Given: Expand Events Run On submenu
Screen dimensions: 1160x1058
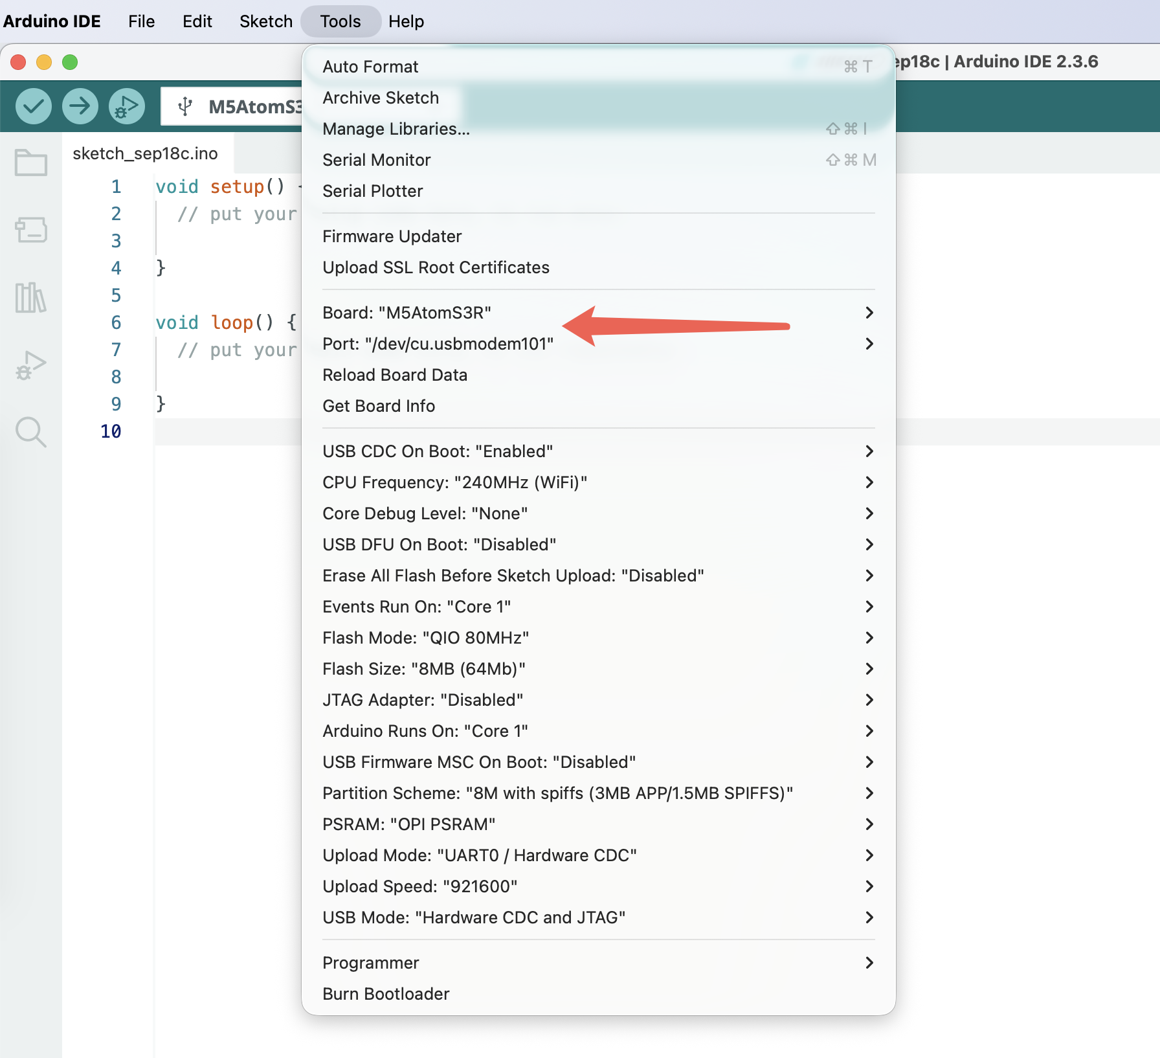Looking at the screenshot, I should [599, 607].
